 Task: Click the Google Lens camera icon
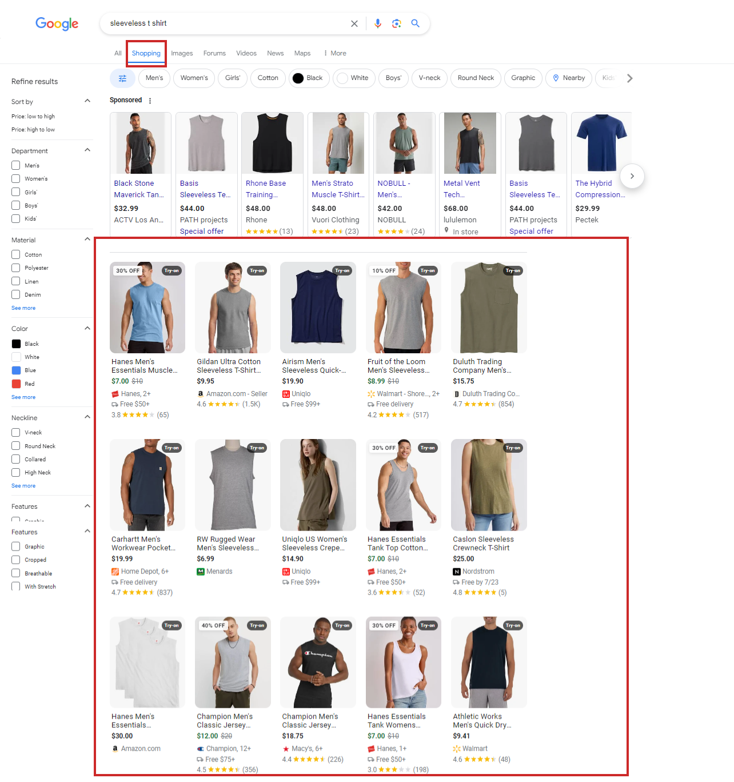396,23
